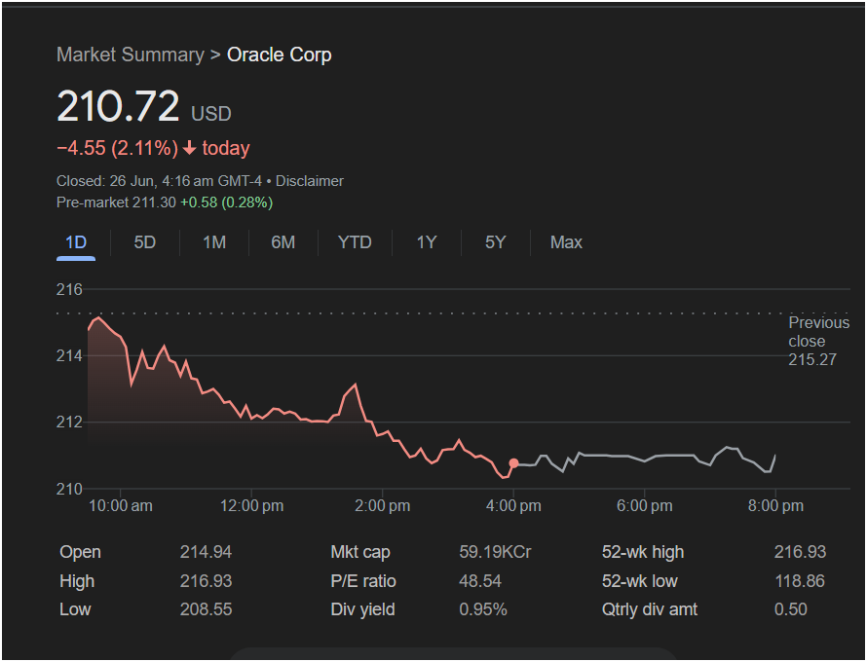Screen dimensions: 867x662
Task: Click the Disclaimer link
Action: 310,181
